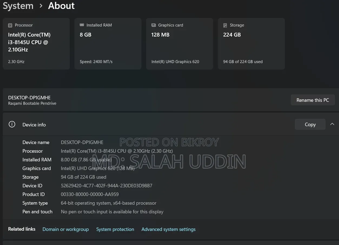Click the 'Device ID' row label
This screenshot has width=339, height=245.
click(x=32, y=186)
